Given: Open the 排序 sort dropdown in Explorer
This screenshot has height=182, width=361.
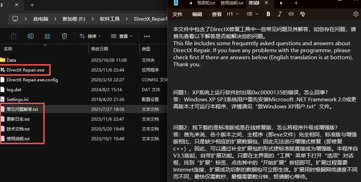Looking at the screenshot, I should (90, 36).
